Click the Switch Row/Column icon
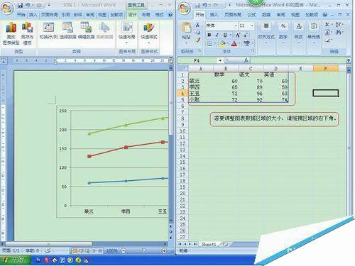The width and height of the screenshot is (355, 266). click(48, 31)
